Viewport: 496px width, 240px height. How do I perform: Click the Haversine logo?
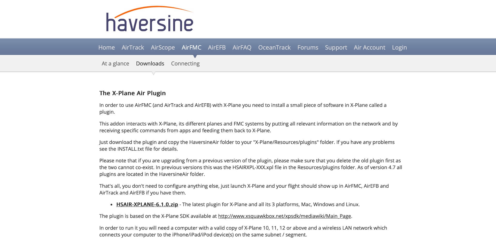click(x=150, y=19)
